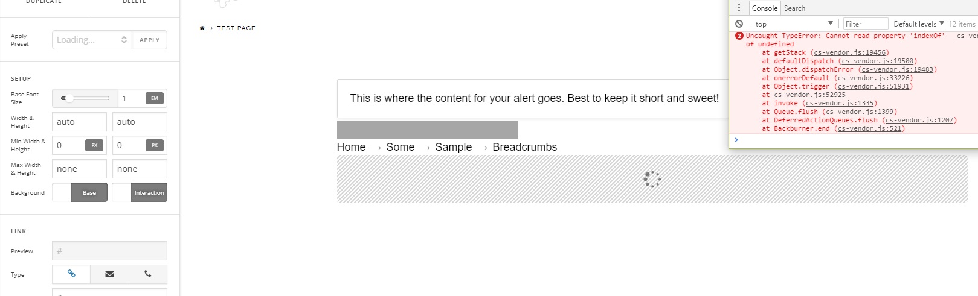The width and height of the screenshot is (978, 296).
Task: Click the Max Width none input field
Action: pos(79,169)
